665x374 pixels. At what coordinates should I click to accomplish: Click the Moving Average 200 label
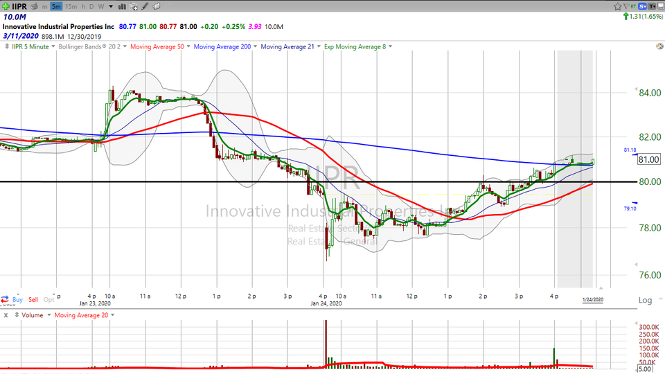tap(222, 46)
